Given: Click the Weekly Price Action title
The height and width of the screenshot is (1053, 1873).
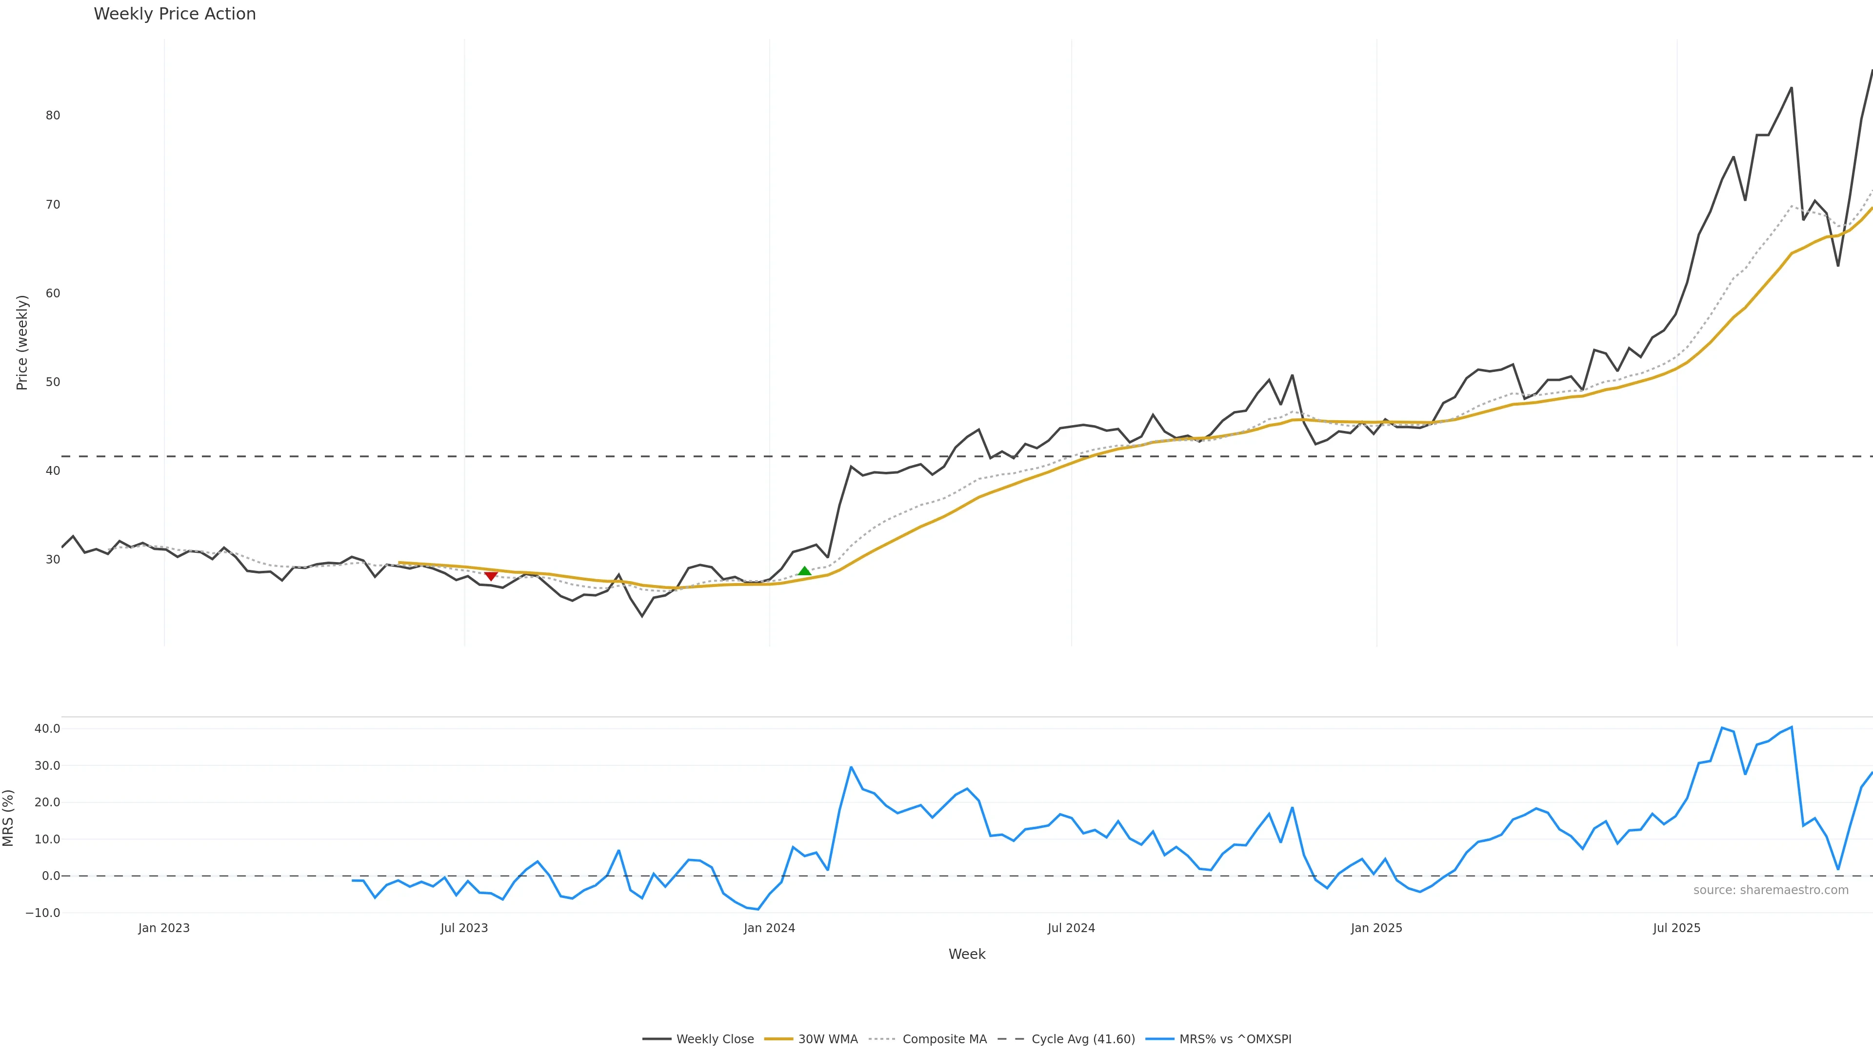Looking at the screenshot, I should tap(175, 15).
